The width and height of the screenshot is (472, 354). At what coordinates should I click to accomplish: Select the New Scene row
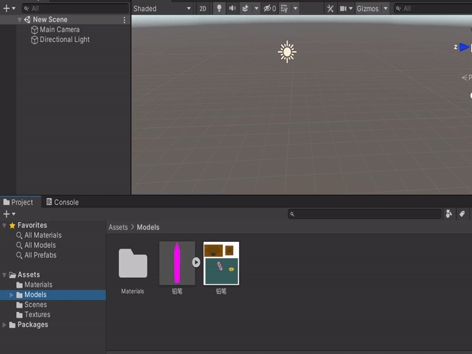pos(66,20)
